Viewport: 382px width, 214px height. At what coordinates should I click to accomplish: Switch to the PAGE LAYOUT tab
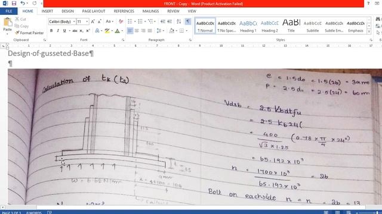94,11
